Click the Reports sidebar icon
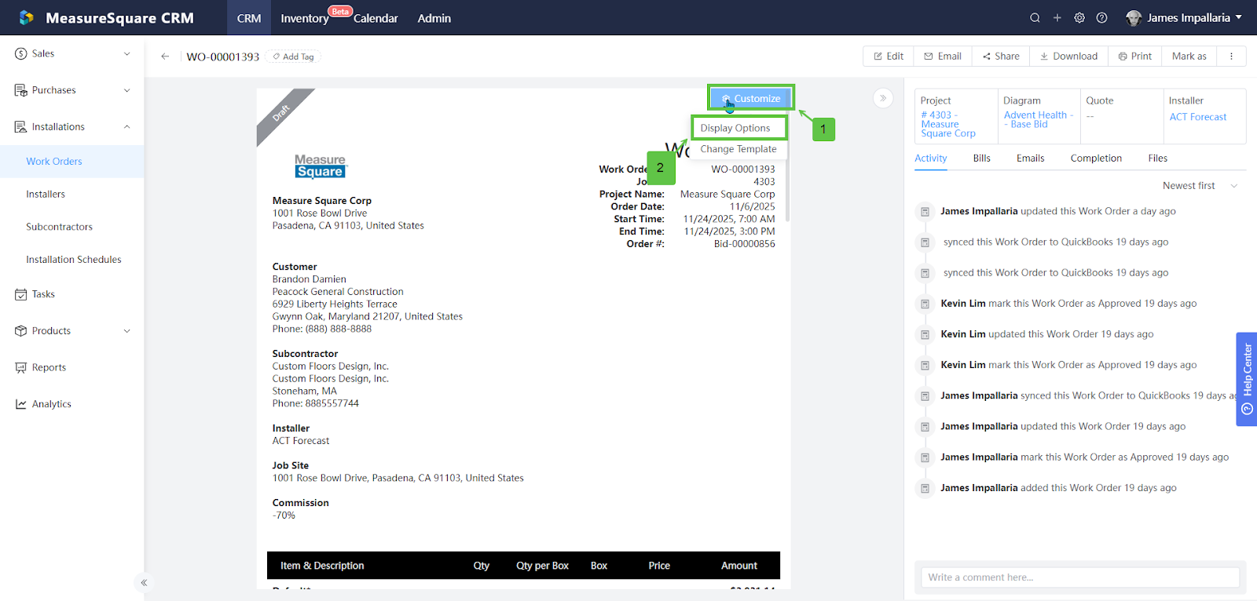The width and height of the screenshot is (1257, 601). [x=21, y=367]
